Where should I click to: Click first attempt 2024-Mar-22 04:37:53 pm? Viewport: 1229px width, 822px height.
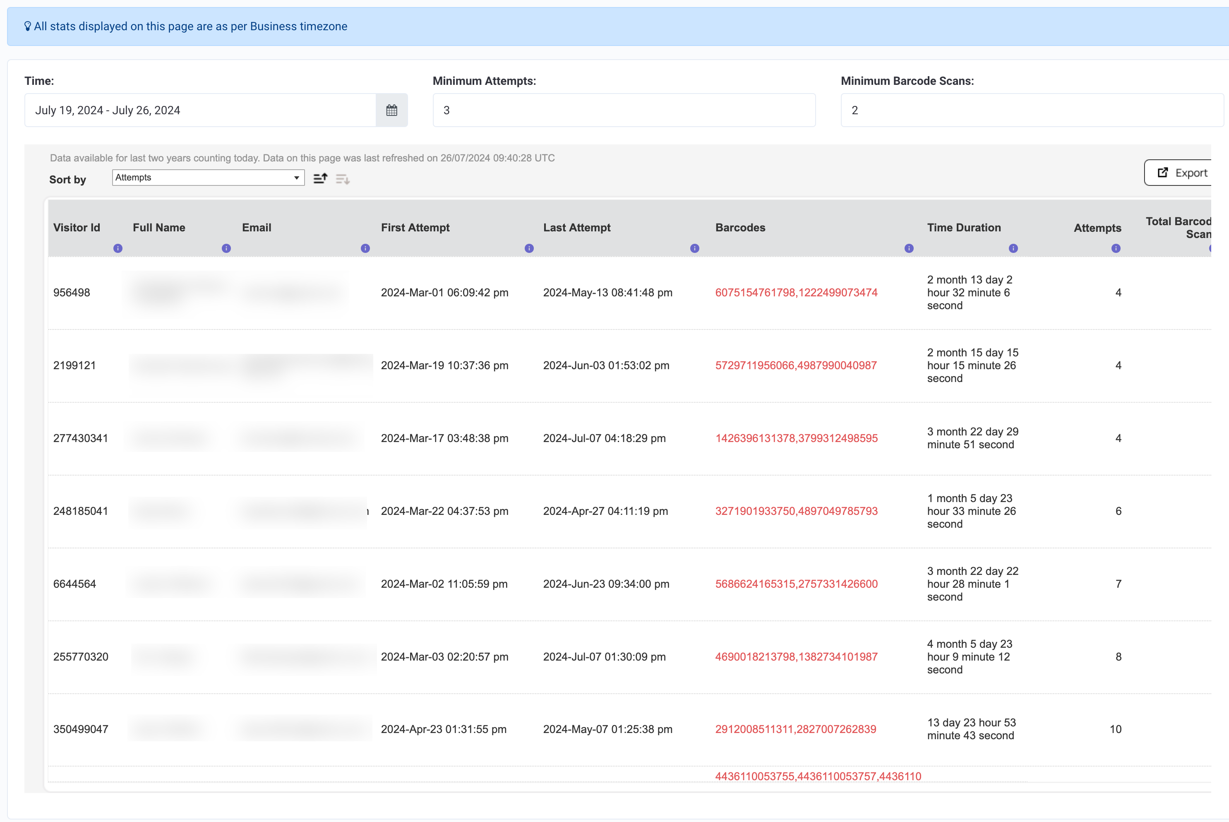click(x=444, y=511)
